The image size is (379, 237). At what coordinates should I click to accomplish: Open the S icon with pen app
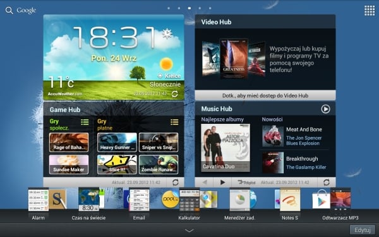coord(57,199)
